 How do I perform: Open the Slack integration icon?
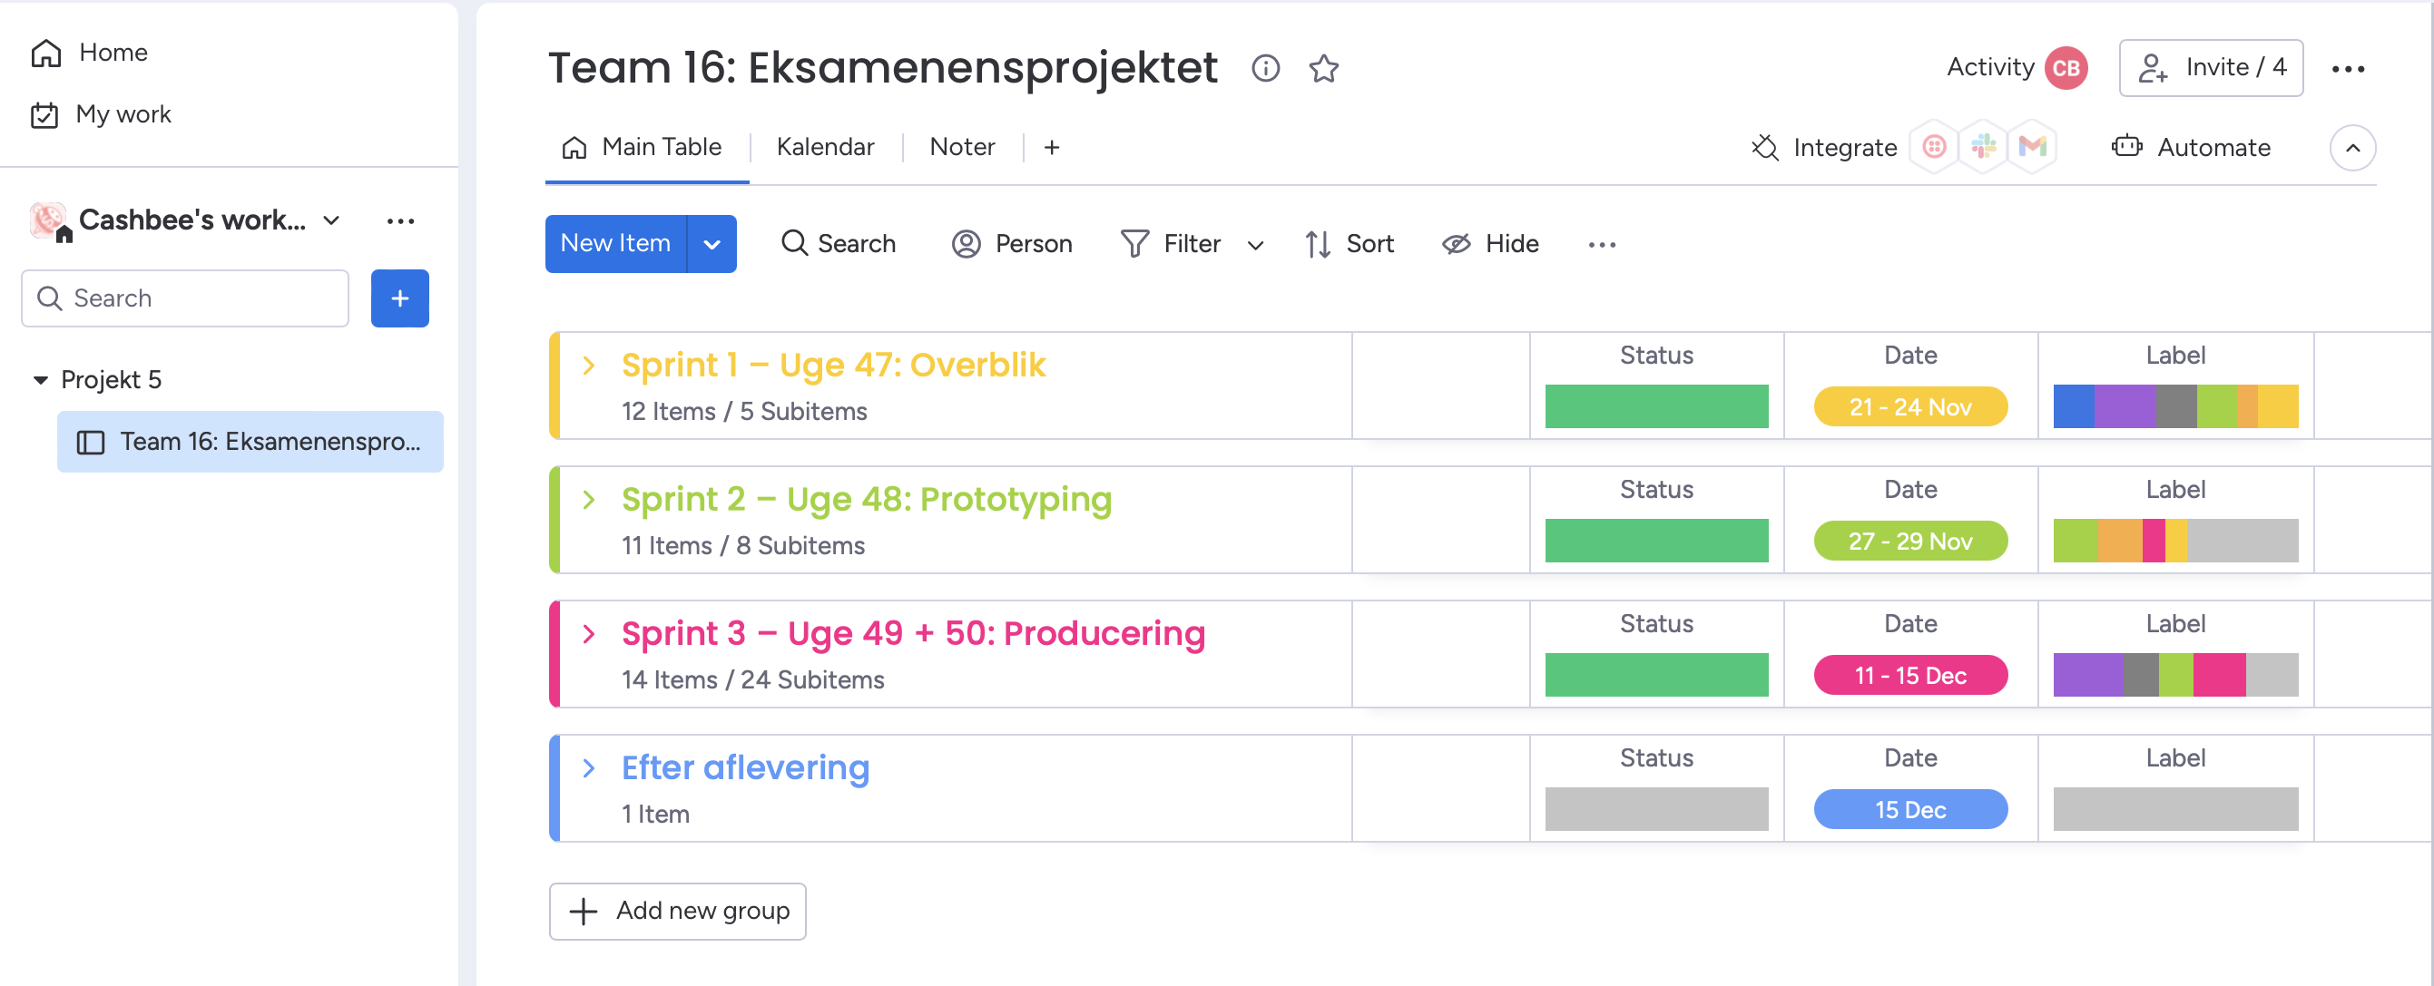click(x=1983, y=146)
